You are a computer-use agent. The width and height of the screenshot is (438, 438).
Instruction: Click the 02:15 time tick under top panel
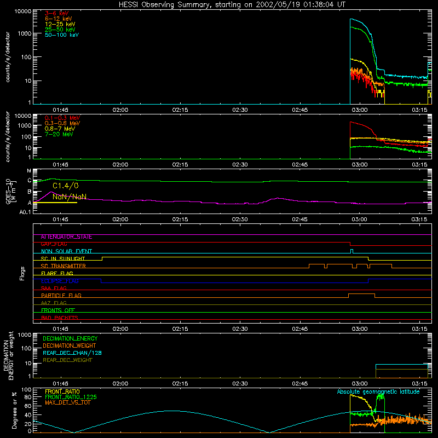(x=180, y=110)
